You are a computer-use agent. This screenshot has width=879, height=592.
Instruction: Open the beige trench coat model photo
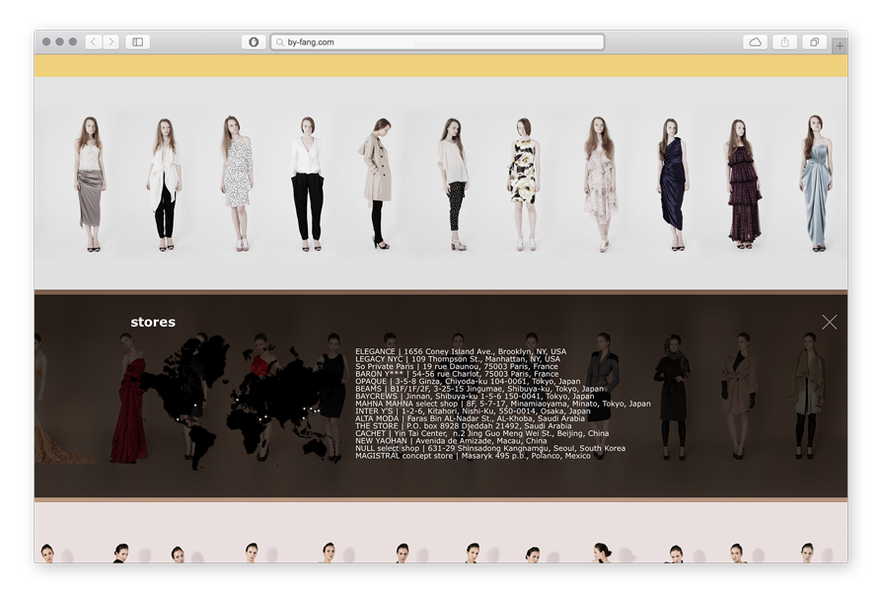point(377,184)
